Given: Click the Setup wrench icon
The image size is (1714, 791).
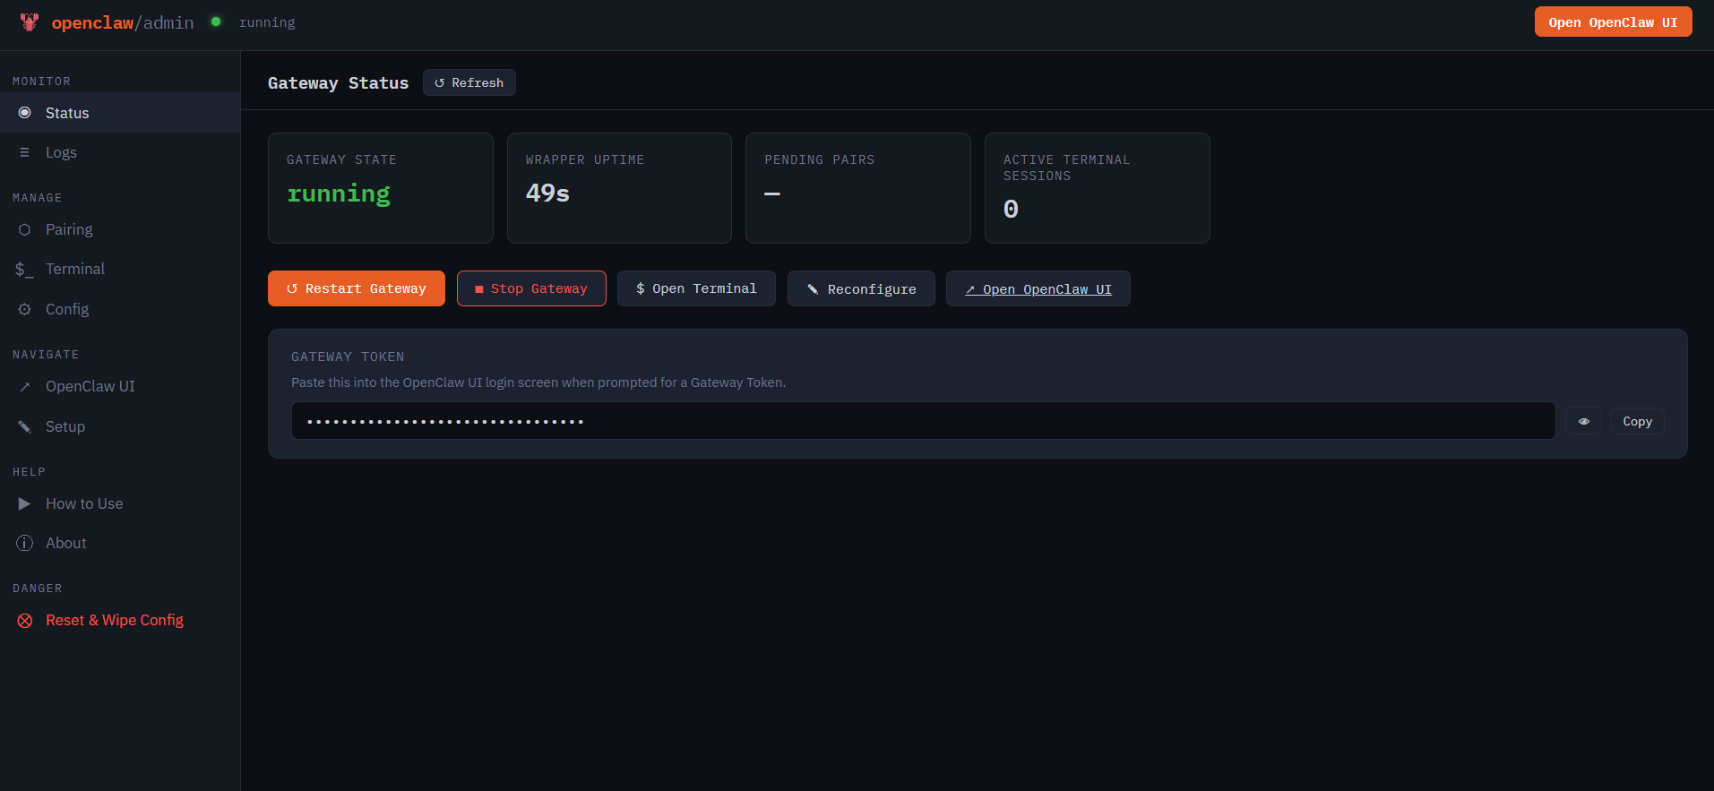Looking at the screenshot, I should (25, 426).
